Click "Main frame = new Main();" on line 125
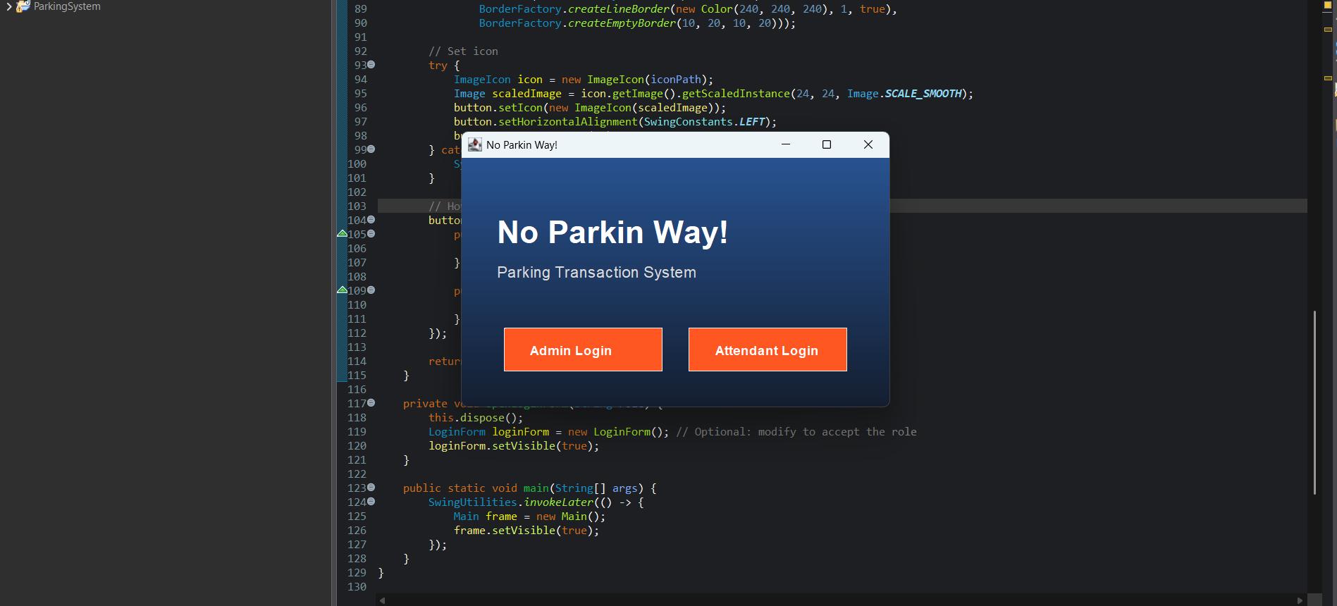Screen dimensions: 1337x606 click(x=529, y=517)
